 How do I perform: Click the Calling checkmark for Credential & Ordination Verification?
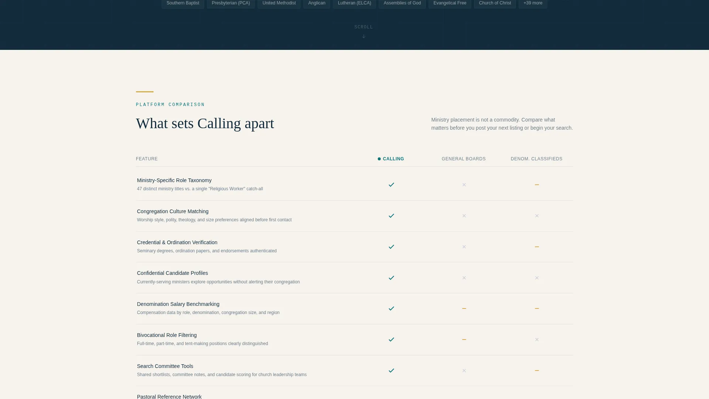[x=391, y=247]
